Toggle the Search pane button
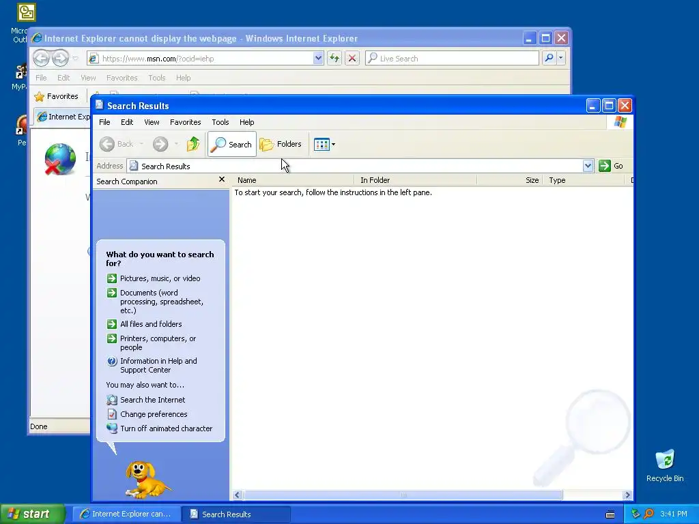Viewport: 699px width, 524px height. click(x=232, y=144)
